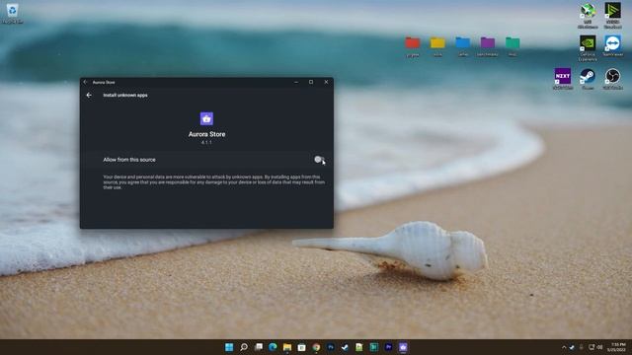
Task: Show hidden system tray icons
Action: click(x=564, y=347)
